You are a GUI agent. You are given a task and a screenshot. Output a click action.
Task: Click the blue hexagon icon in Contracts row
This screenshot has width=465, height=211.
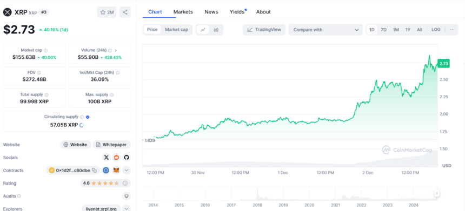pyautogui.click(x=106, y=171)
